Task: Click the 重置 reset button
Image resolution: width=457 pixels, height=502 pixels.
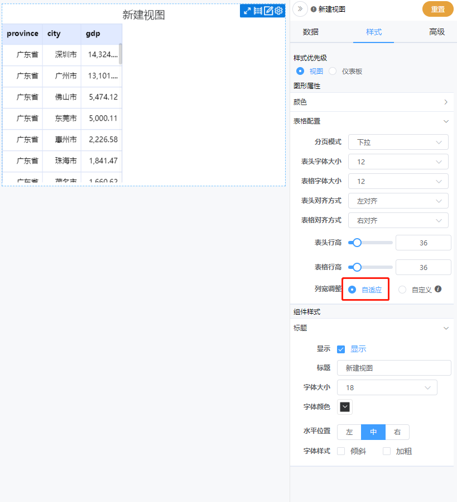Action: [437, 9]
